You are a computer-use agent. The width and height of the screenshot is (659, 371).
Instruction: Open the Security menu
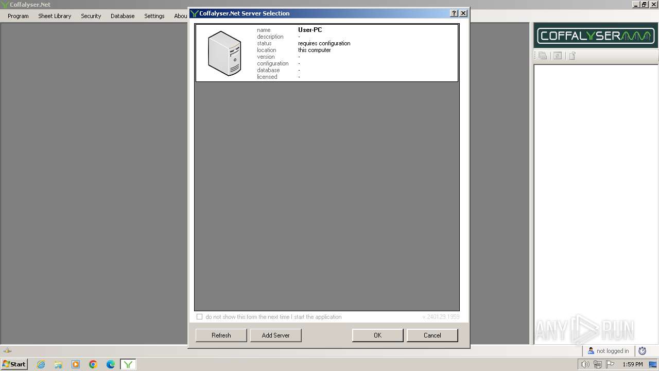tap(91, 16)
